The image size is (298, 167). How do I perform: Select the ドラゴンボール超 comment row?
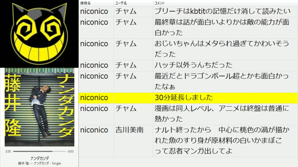188,82
